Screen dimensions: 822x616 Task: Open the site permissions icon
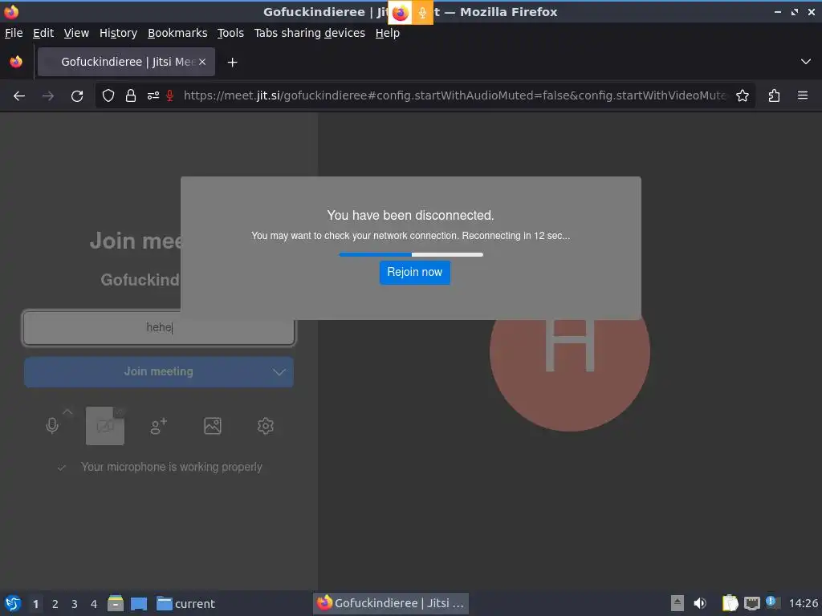pos(153,96)
